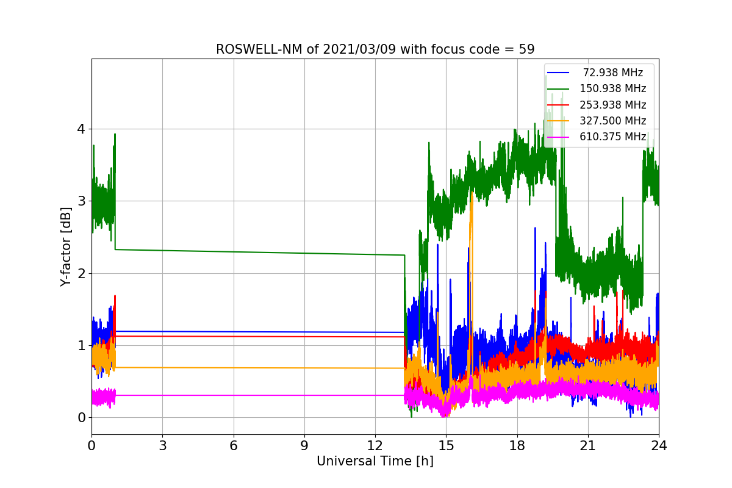Click the blue legend line sample
Viewport: 732px width, 488px height.
(x=559, y=73)
